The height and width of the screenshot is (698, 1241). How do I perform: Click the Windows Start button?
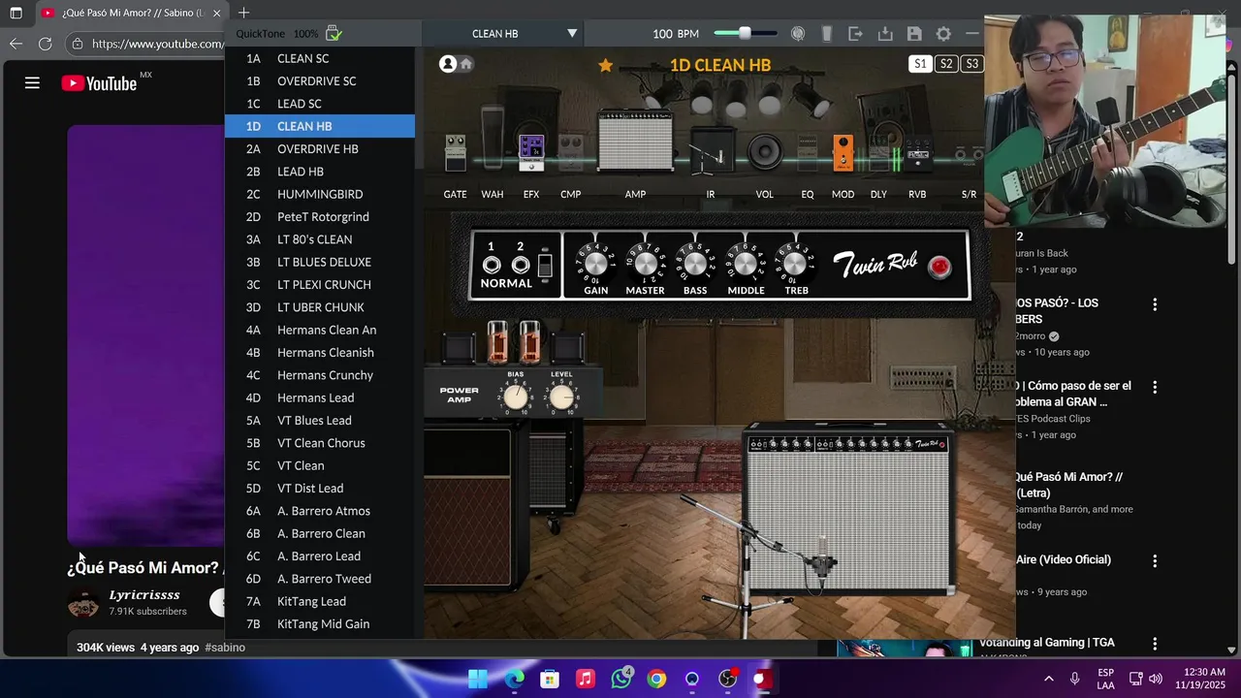[x=478, y=679]
